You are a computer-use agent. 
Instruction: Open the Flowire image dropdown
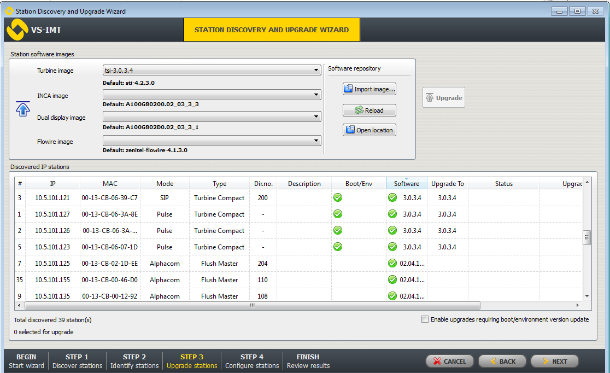(x=212, y=141)
